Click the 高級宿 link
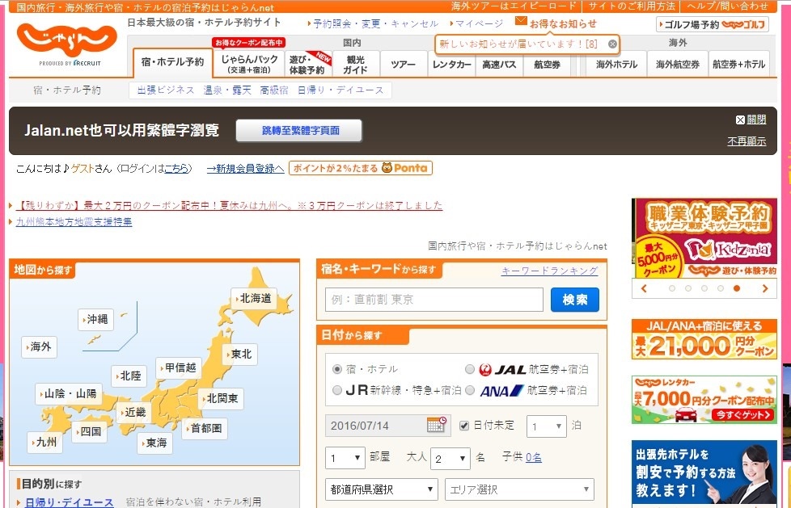This screenshot has height=508, width=791. (x=274, y=90)
